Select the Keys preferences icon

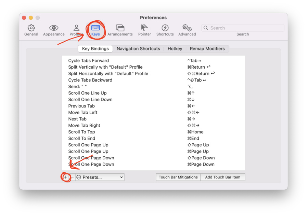coord(96,30)
